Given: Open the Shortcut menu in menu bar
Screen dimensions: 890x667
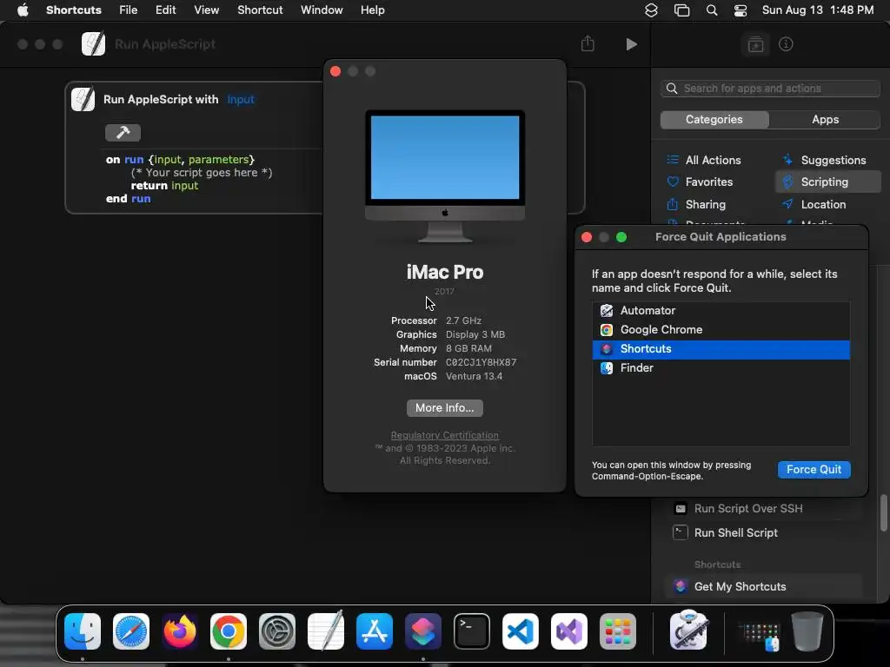Looking at the screenshot, I should [x=260, y=10].
